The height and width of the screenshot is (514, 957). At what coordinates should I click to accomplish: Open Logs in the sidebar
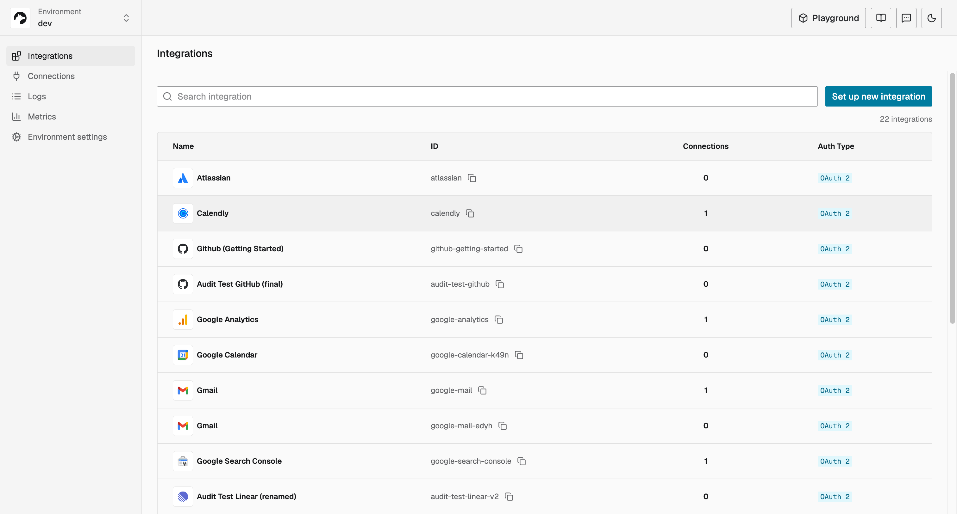(71, 96)
